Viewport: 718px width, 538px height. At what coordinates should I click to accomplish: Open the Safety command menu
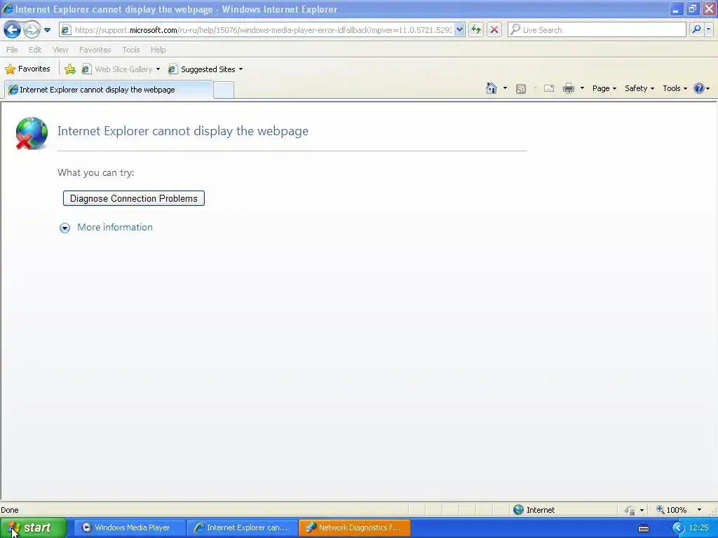[x=639, y=88]
